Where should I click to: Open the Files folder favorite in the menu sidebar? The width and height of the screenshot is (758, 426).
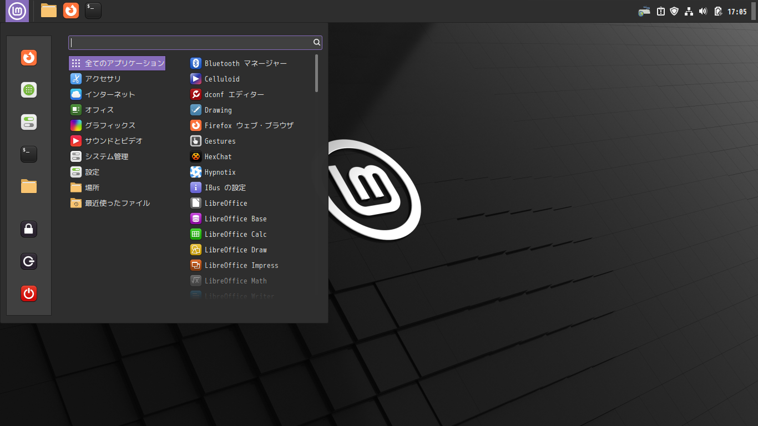point(29,186)
